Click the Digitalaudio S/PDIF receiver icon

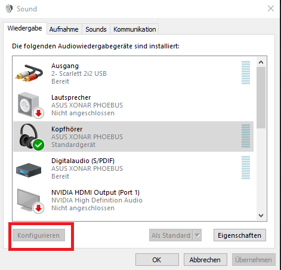(29, 170)
